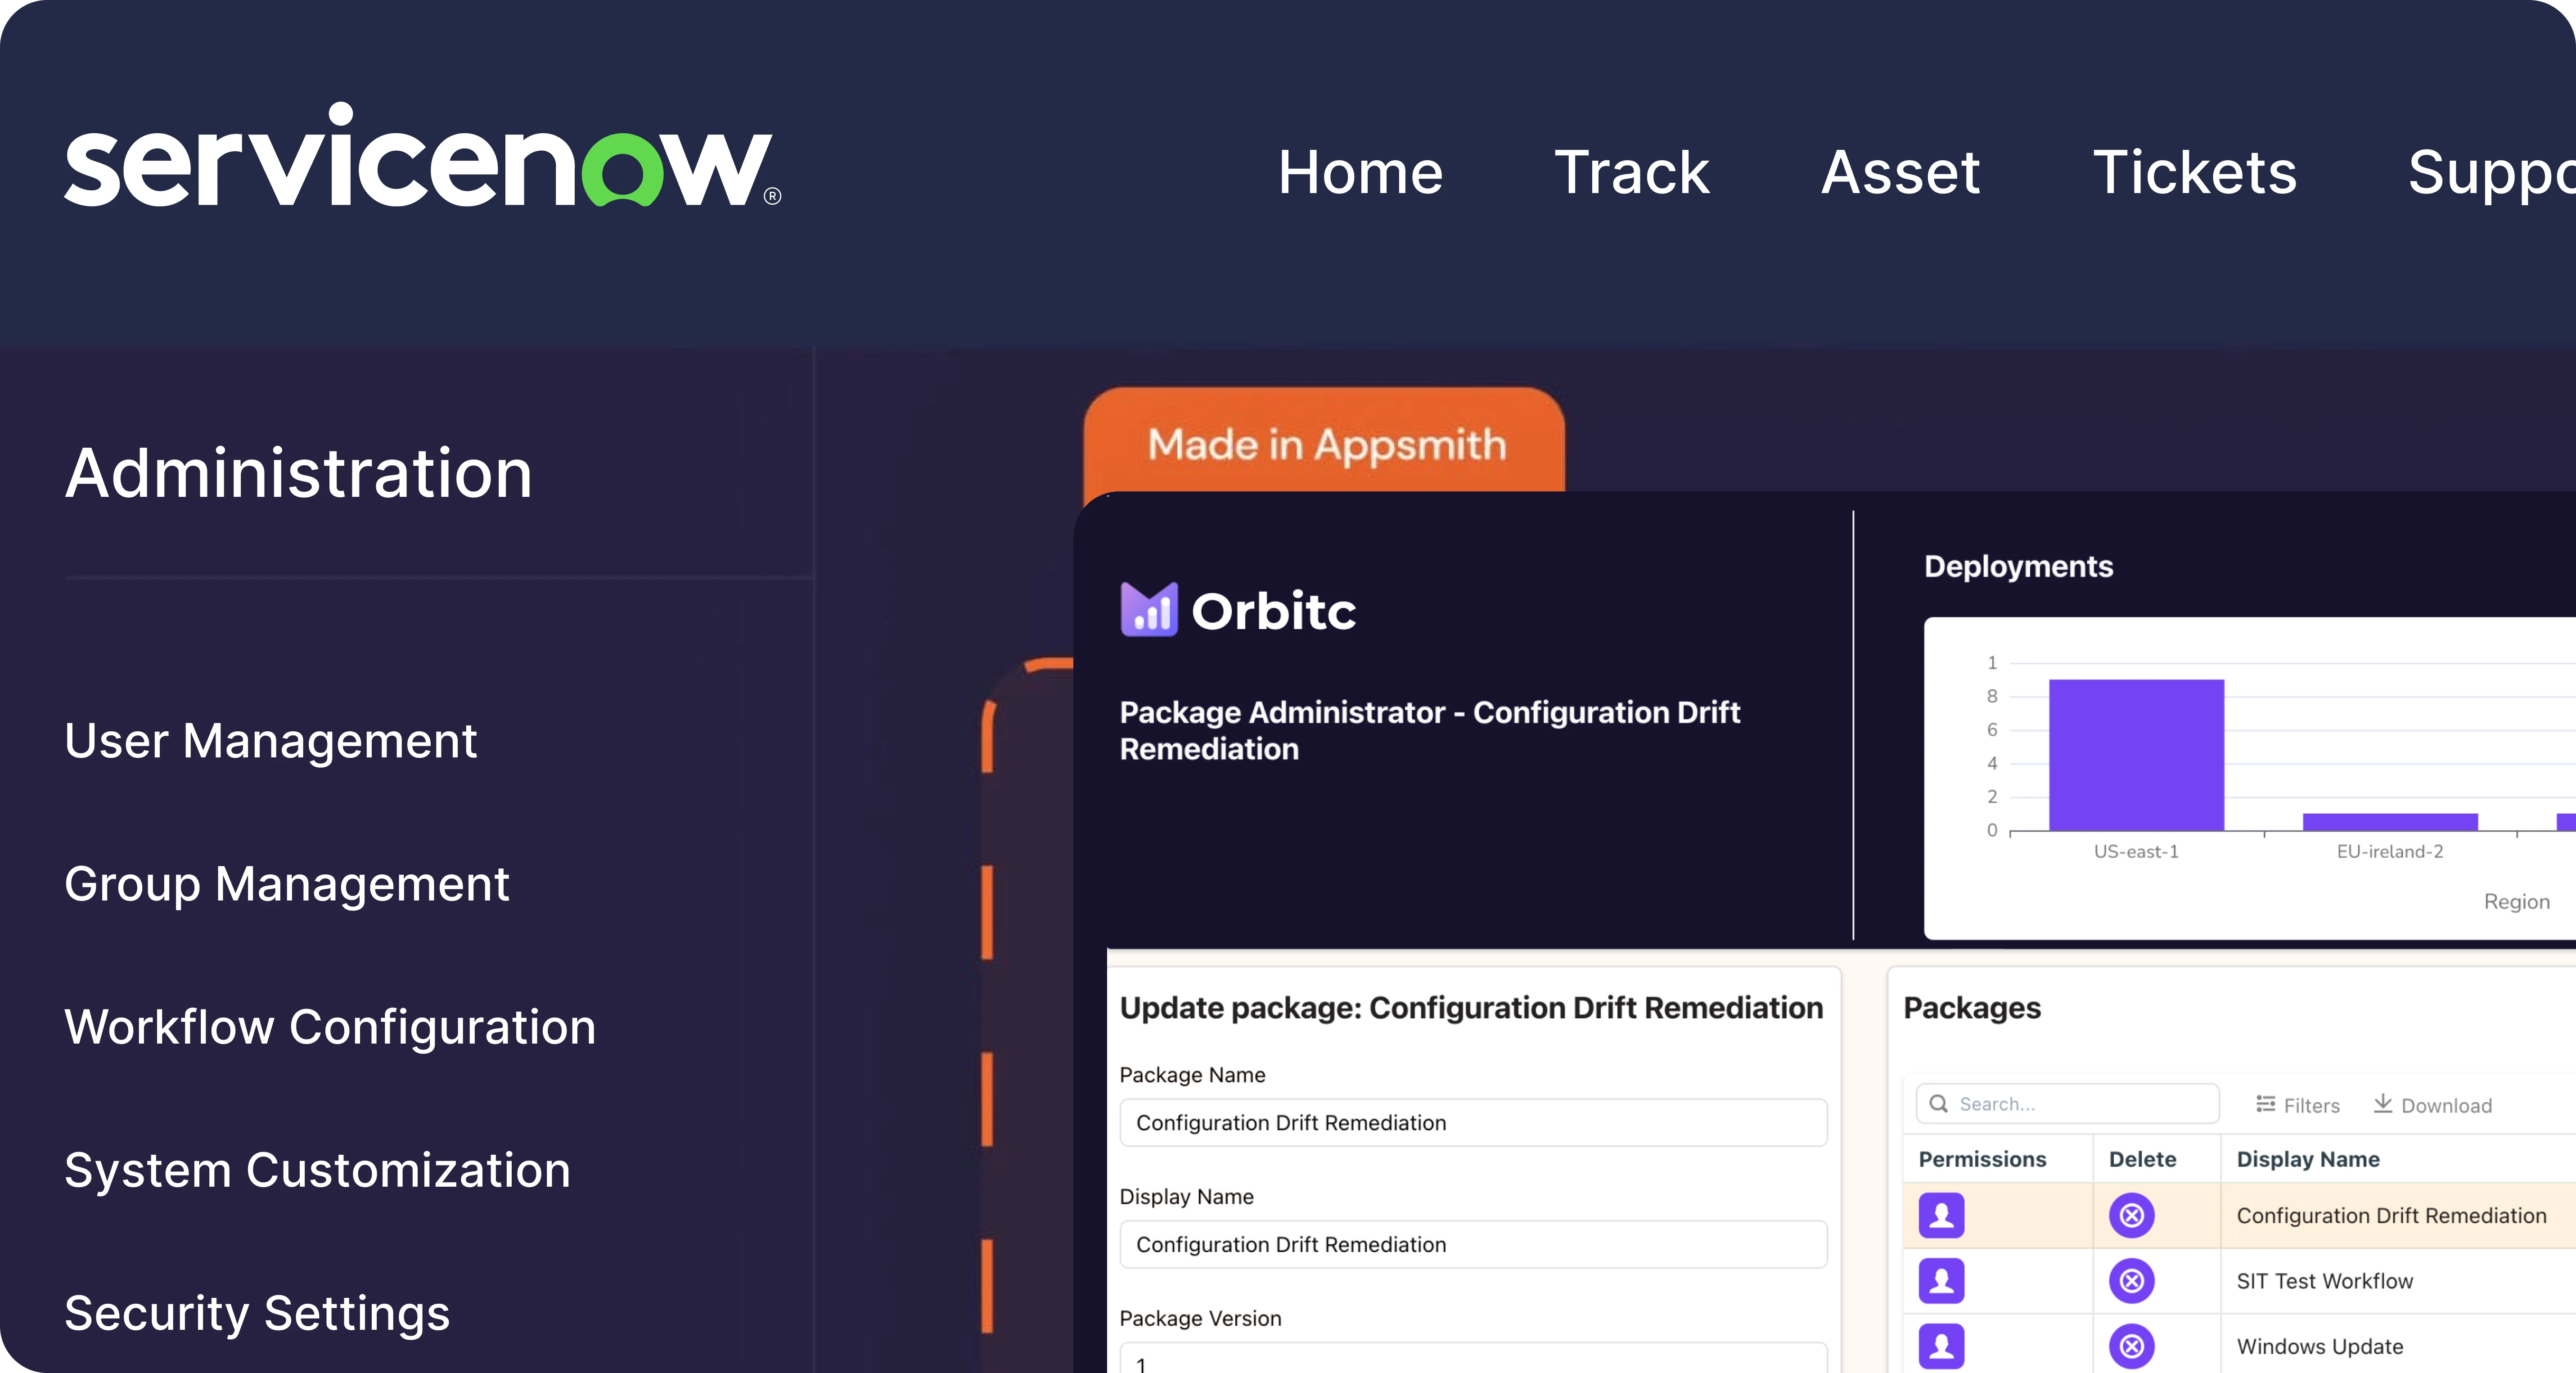Open Workflow Configuration from the sidebar
Image resolution: width=2576 pixels, height=1373 pixels.
pyautogui.click(x=330, y=1027)
